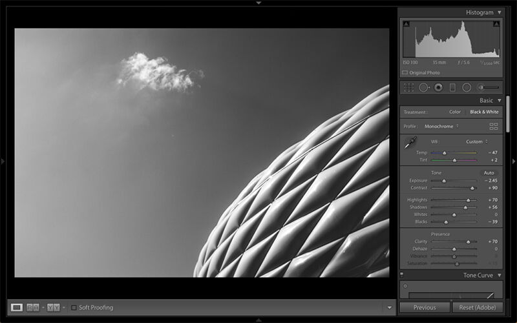Select the Graduated Filter tool
The width and height of the screenshot is (517, 323).
point(452,87)
